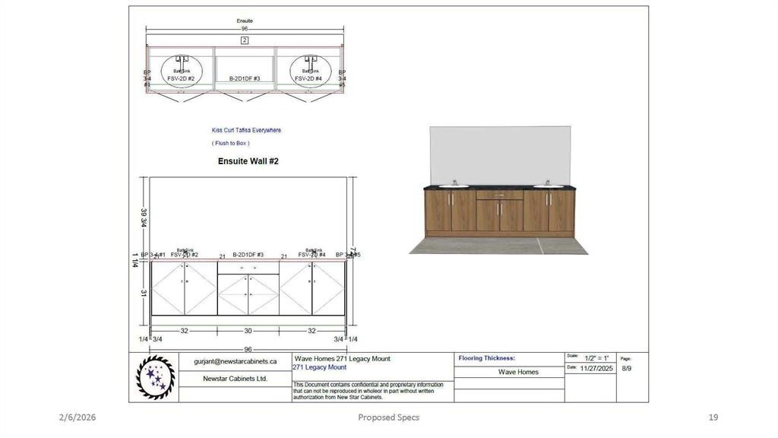Select the right oval sink in plan view

(310, 71)
